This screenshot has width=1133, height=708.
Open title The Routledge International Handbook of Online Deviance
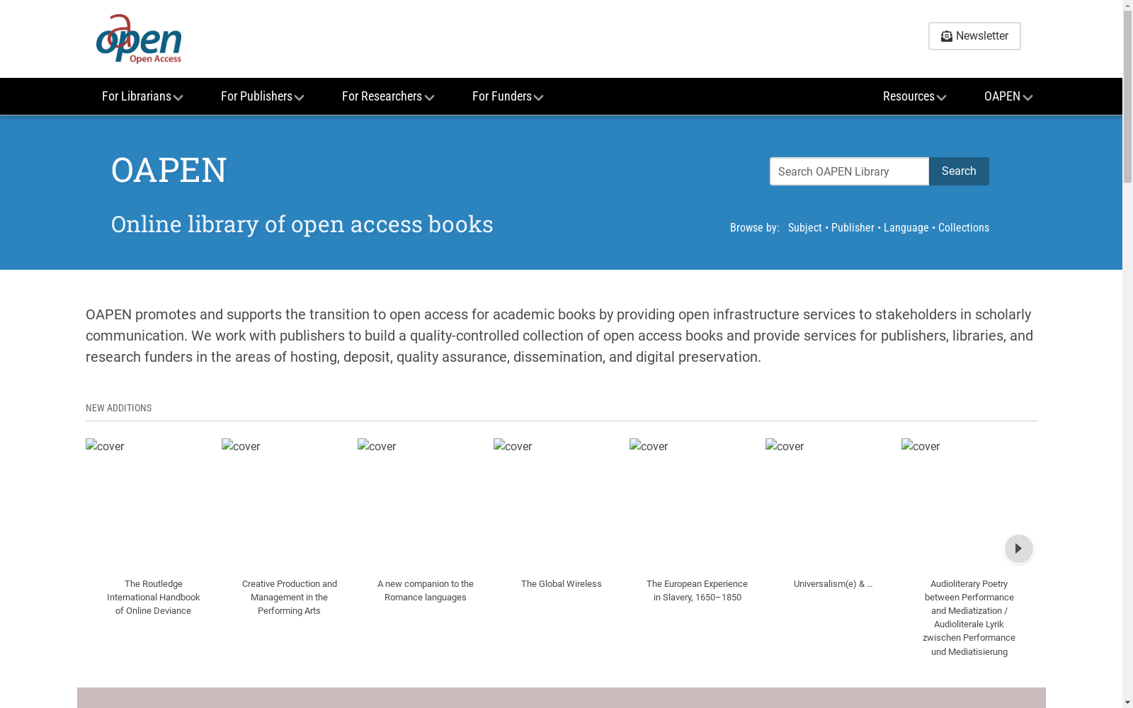tap(154, 598)
